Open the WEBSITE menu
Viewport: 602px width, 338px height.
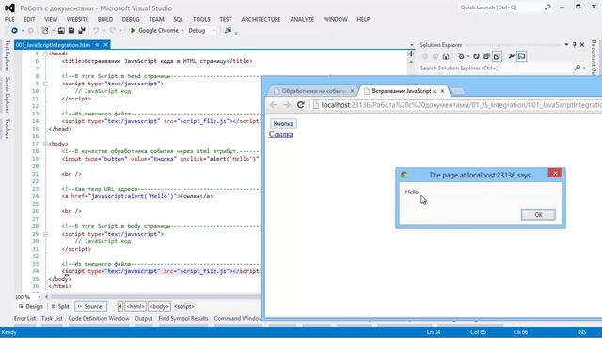pyautogui.click(x=77, y=19)
